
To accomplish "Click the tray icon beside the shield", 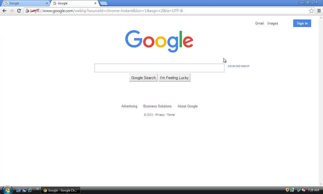I will click(292, 190).
